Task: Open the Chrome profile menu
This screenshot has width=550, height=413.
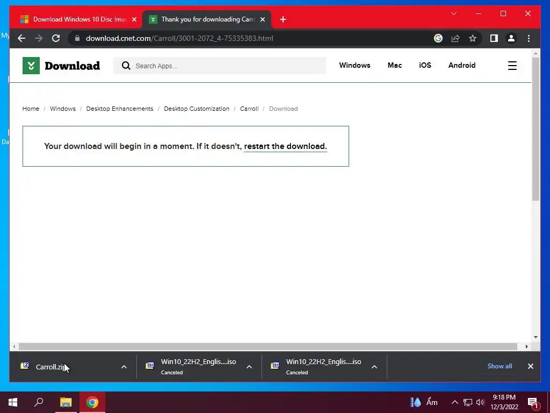Action: point(511,38)
